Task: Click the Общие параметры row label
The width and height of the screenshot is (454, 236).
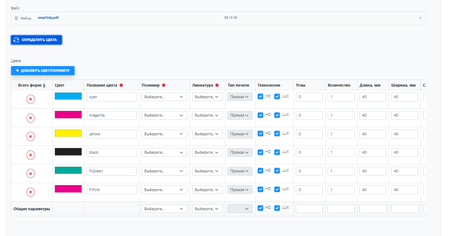Action: [31, 209]
